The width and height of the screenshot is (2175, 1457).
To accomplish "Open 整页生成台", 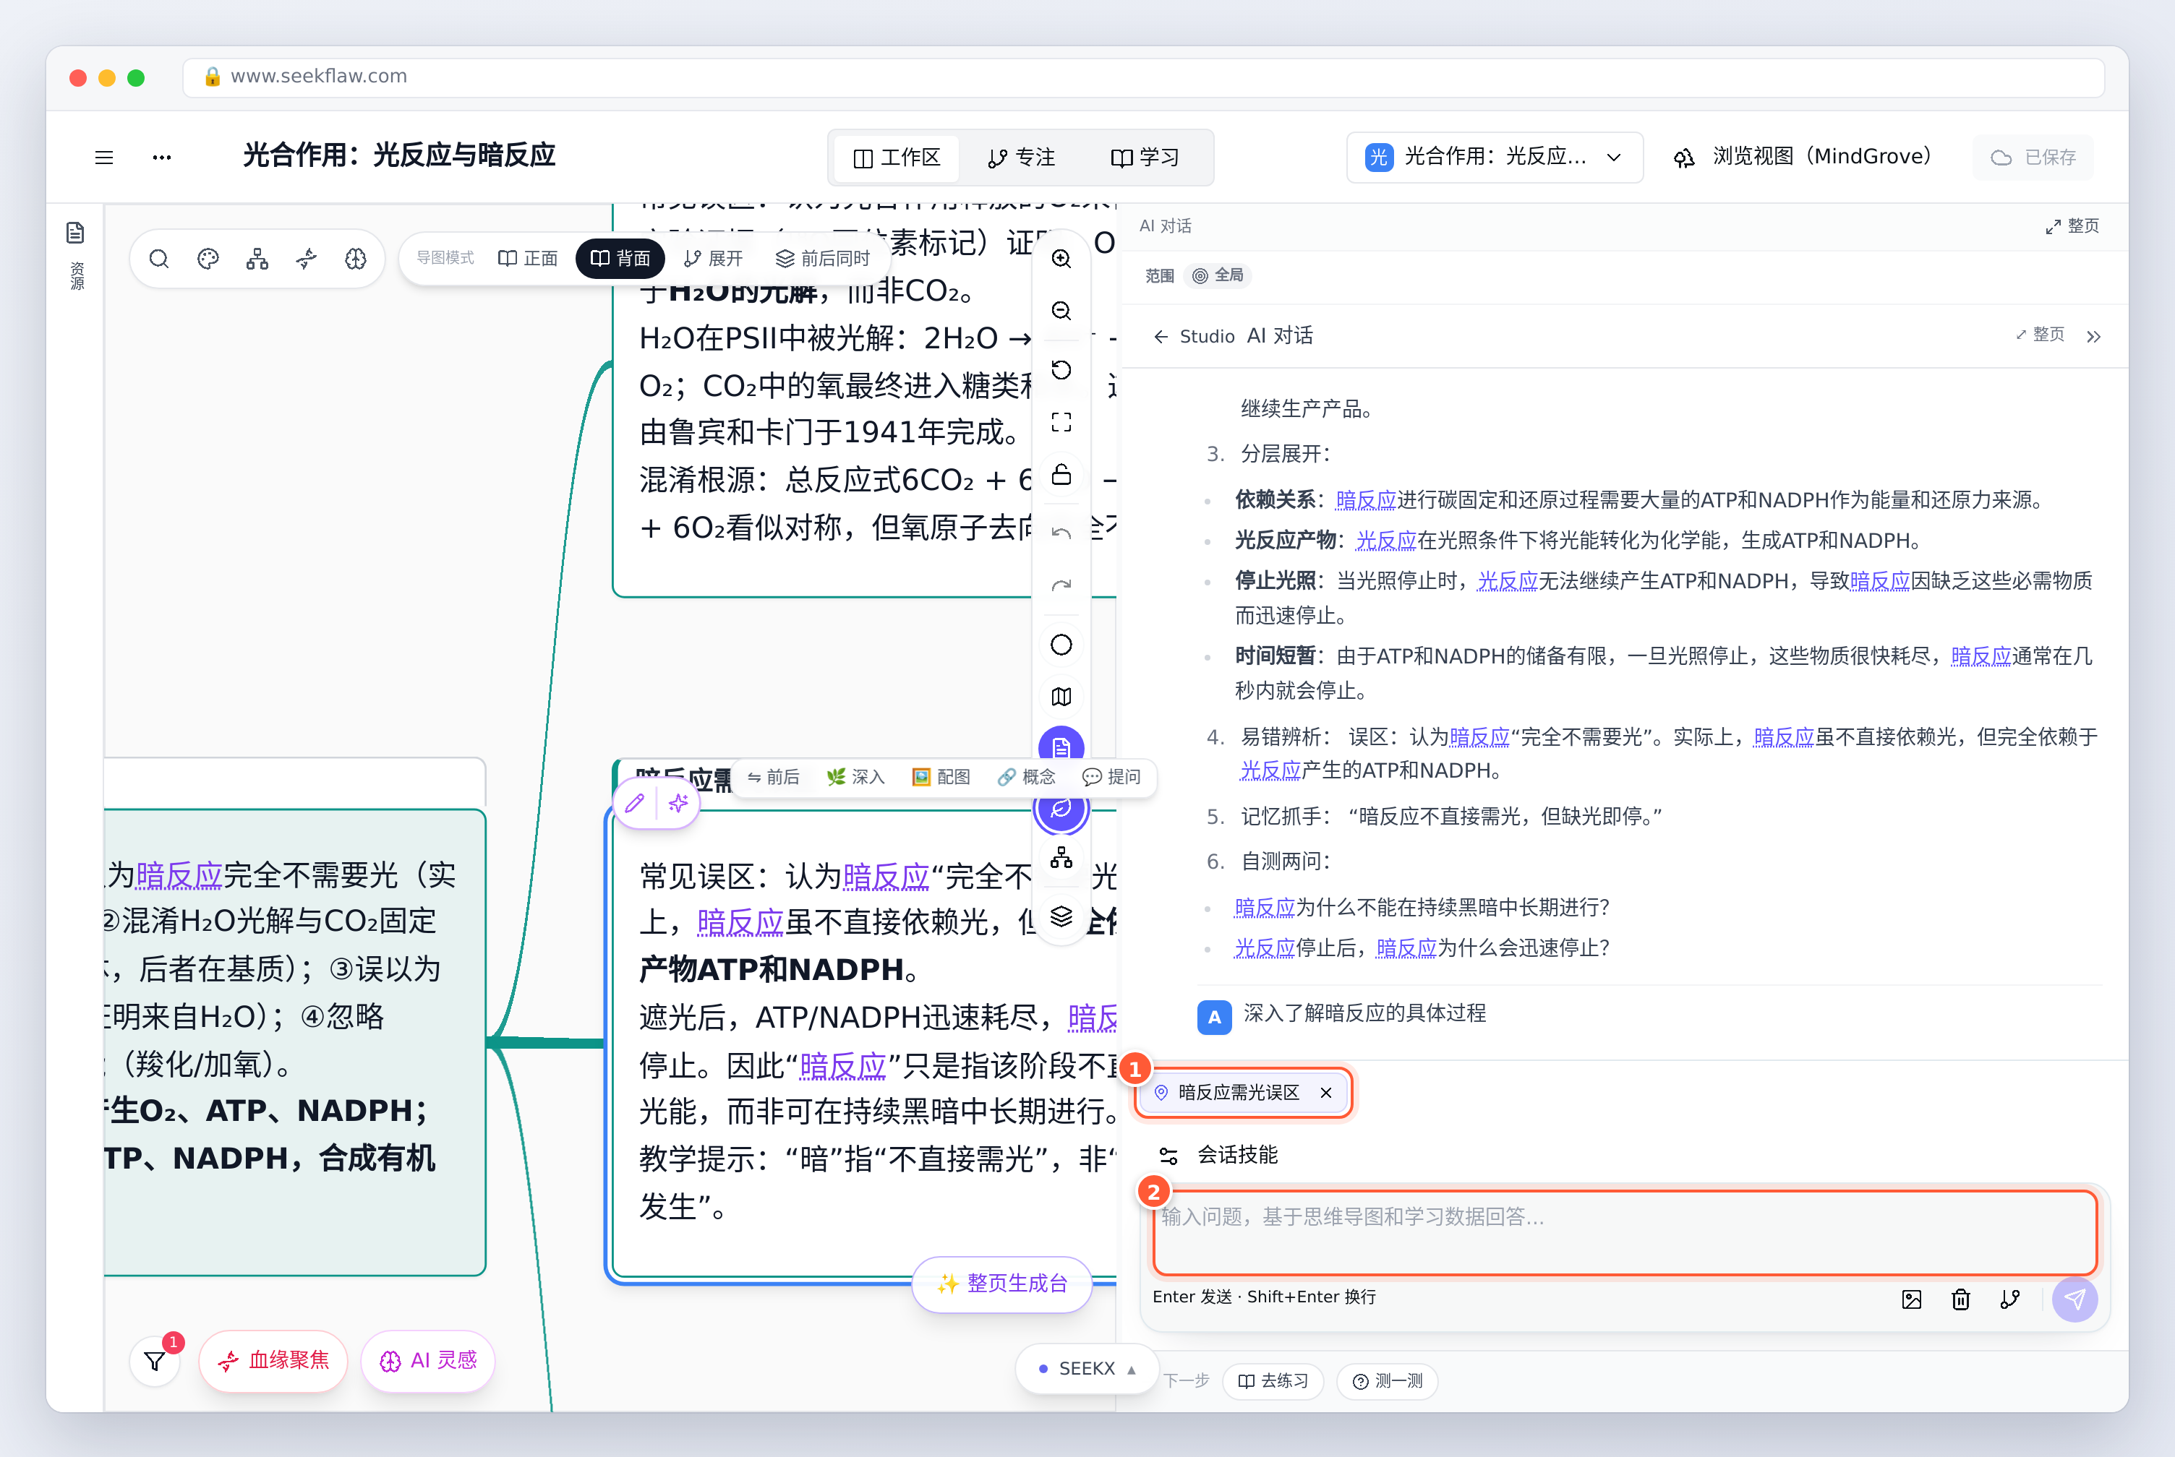I will coord(1002,1284).
